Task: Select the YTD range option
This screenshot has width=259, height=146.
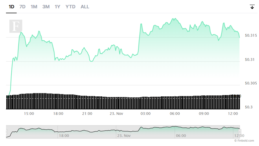Action: click(x=70, y=7)
